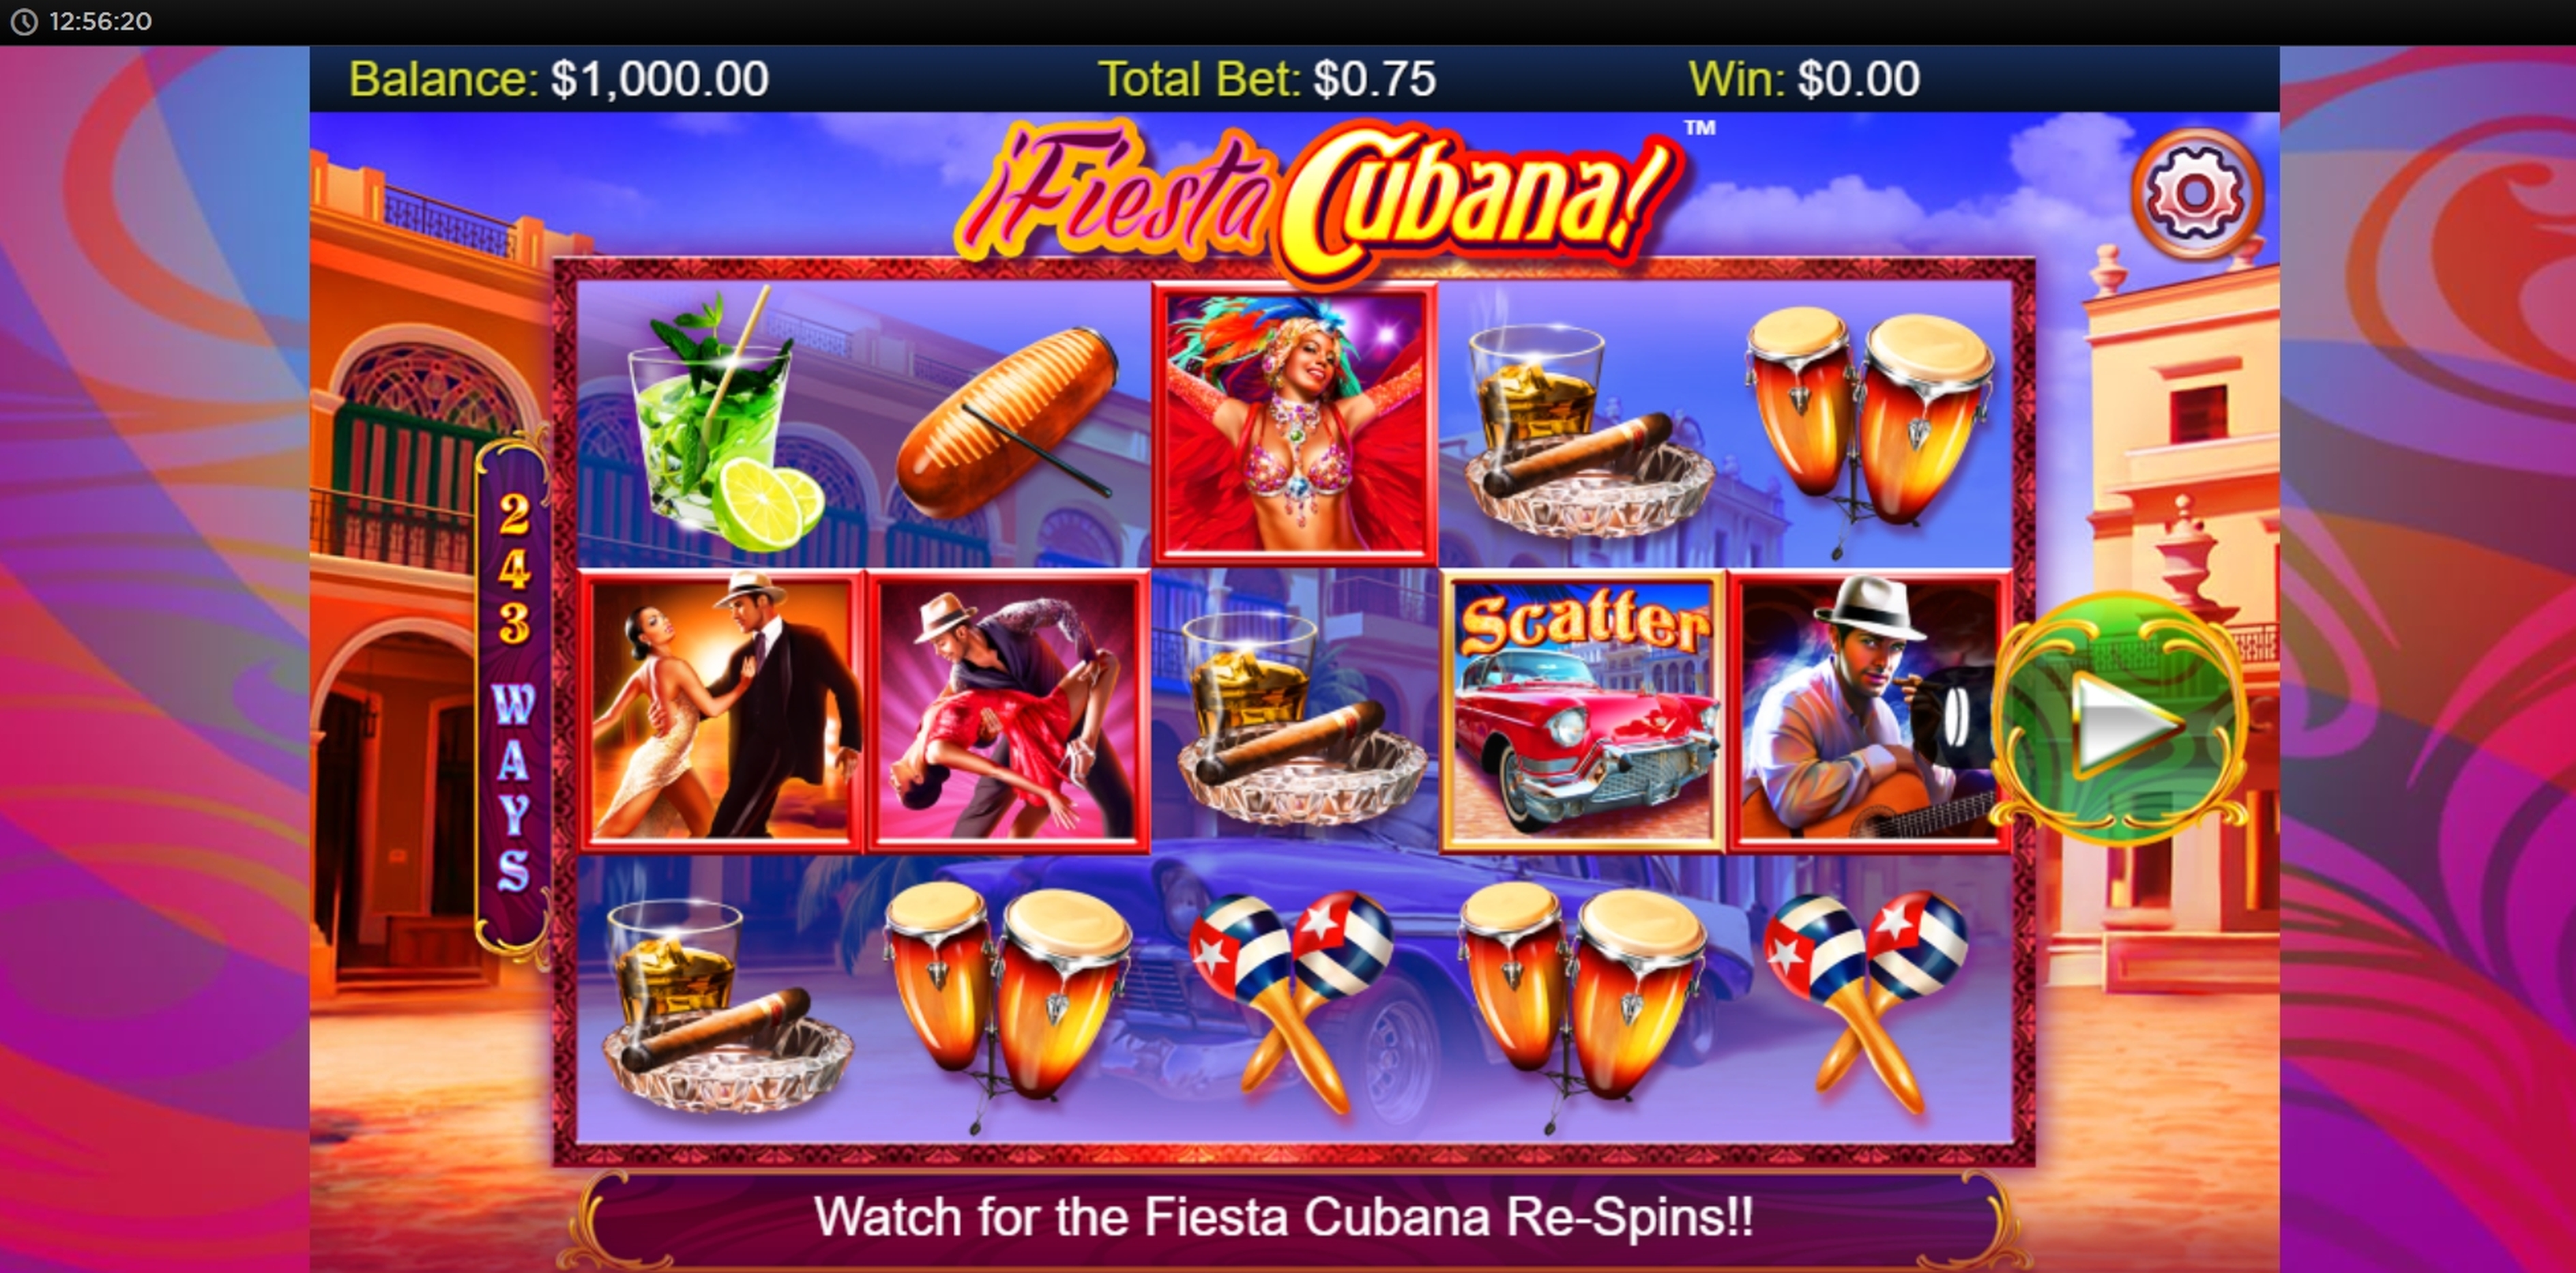
Task: Start a spin with green play button
Action: coord(2119,719)
